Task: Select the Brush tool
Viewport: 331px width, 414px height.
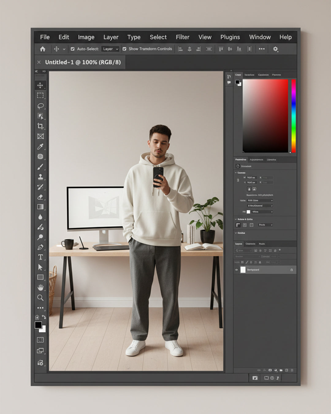Action: click(40, 167)
